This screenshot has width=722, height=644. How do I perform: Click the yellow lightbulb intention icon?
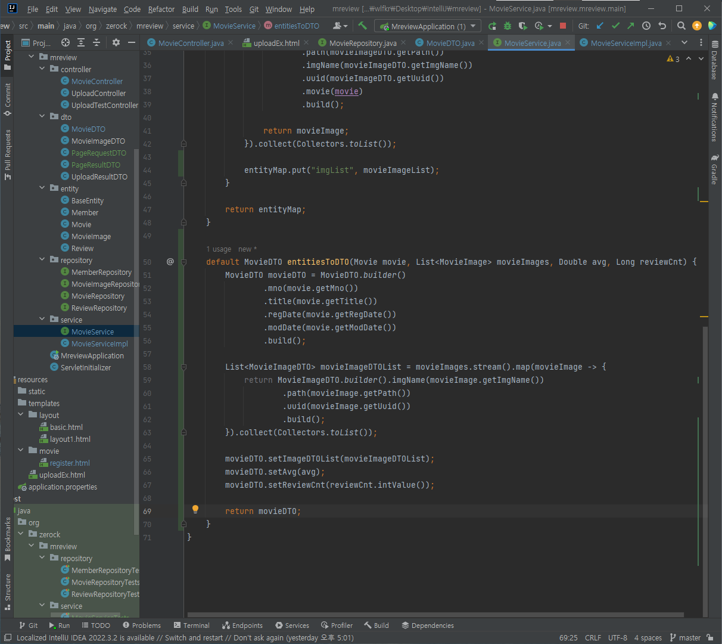[195, 509]
